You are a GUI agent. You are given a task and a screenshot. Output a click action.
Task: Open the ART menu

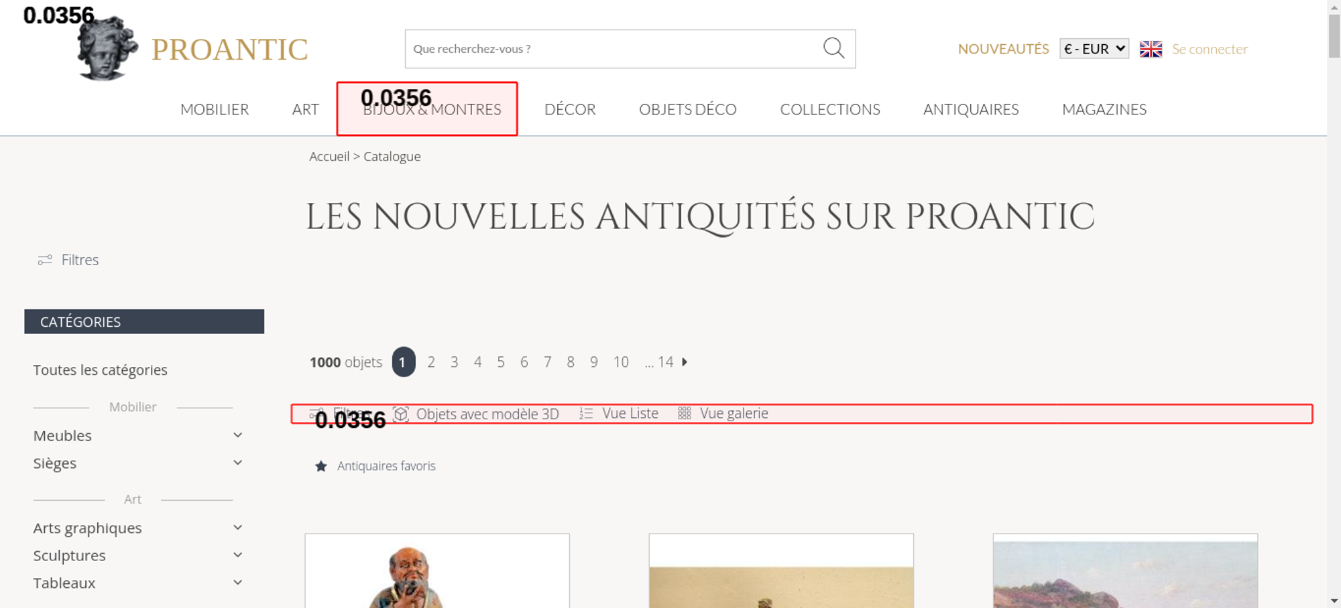[305, 109]
